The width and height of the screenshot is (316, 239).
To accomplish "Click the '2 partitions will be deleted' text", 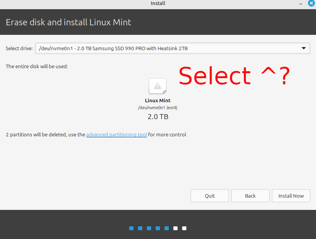I will (36, 134).
